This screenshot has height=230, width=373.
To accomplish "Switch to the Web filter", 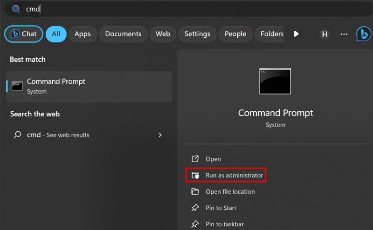I will 163,34.
